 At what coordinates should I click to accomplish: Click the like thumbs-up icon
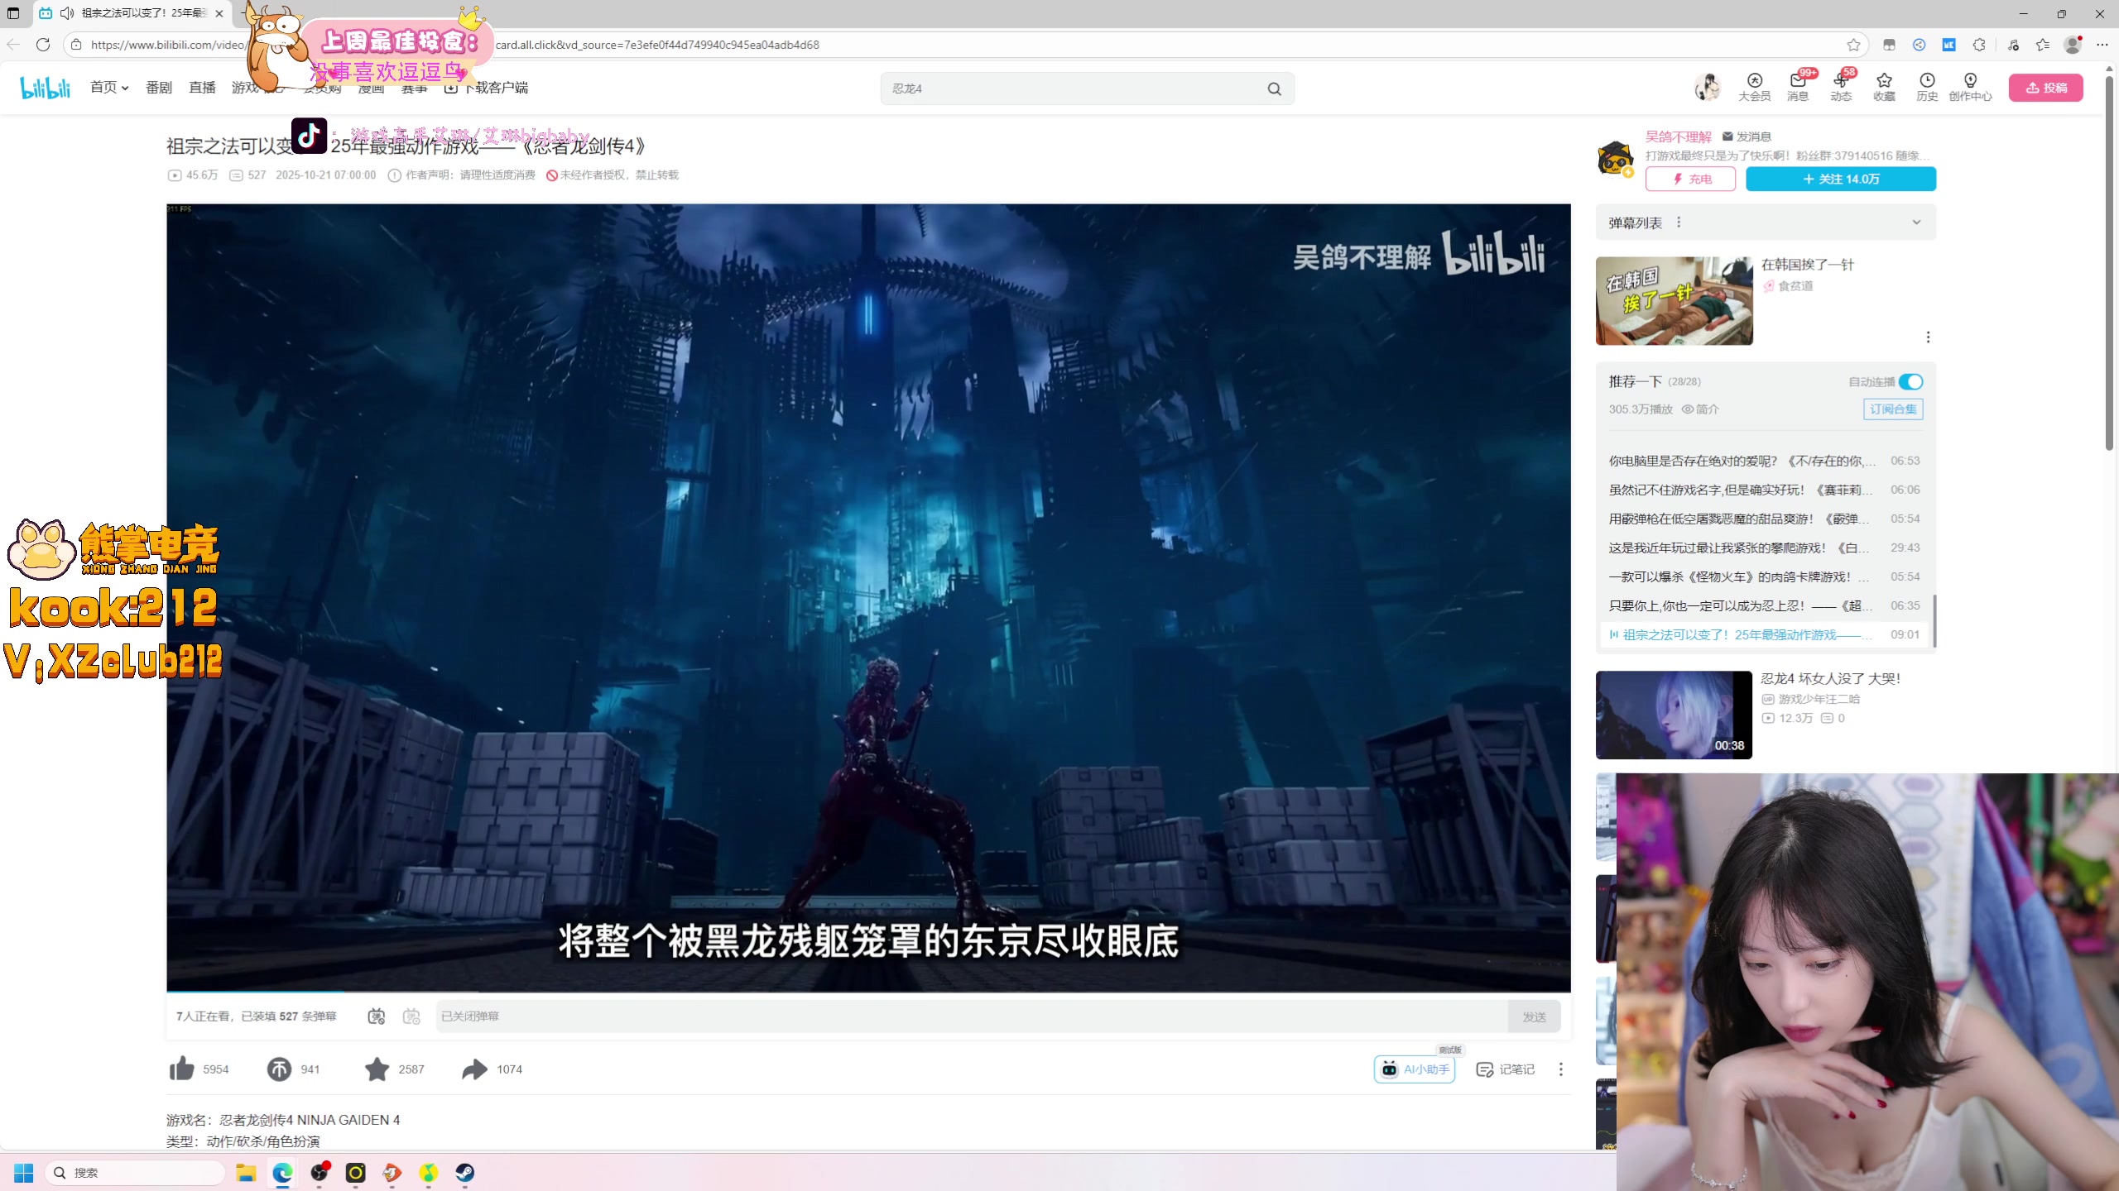tap(181, 1069)
